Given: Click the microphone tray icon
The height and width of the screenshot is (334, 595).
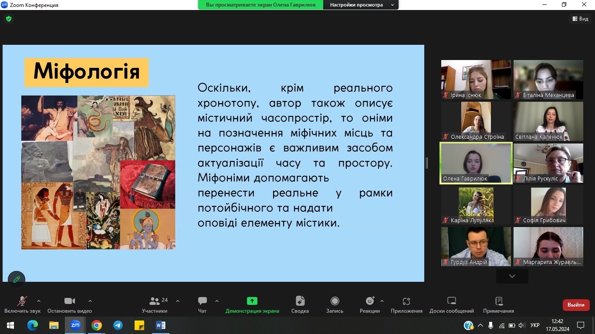Looking at the screenshot, I should (491, 325).
